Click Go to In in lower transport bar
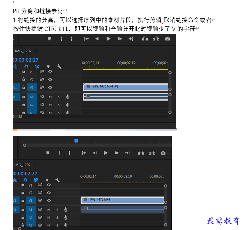242x230 pixels. 84,153
